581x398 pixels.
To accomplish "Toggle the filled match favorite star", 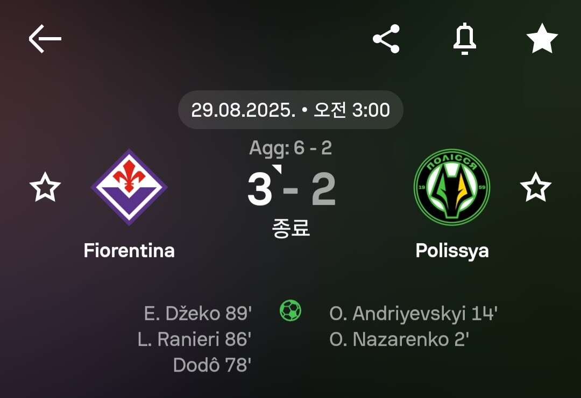I will [x=542, y=39].
